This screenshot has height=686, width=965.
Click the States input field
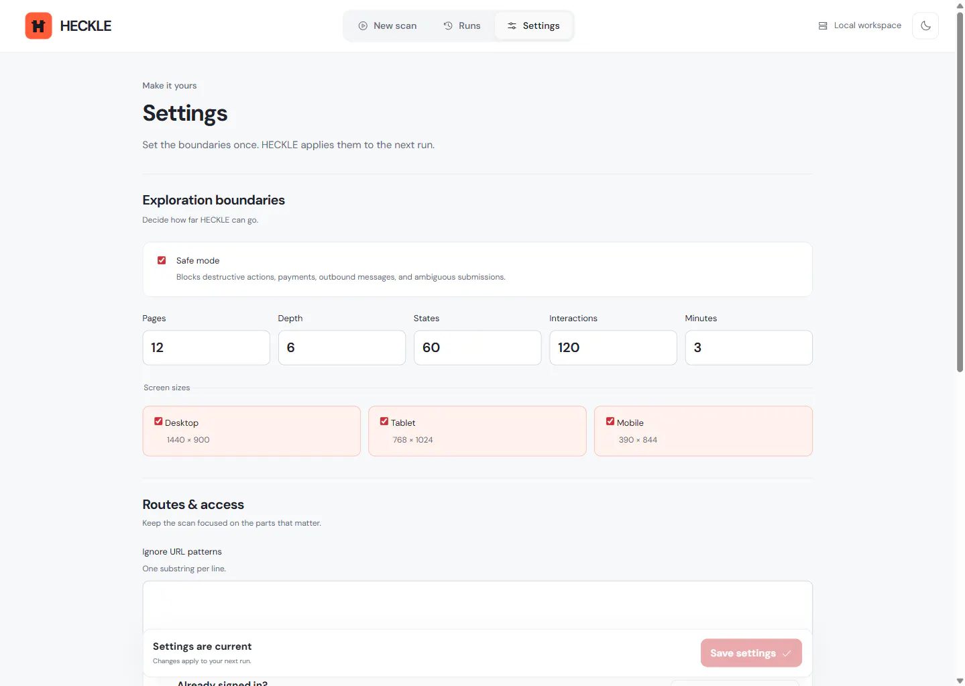[477, 347]
